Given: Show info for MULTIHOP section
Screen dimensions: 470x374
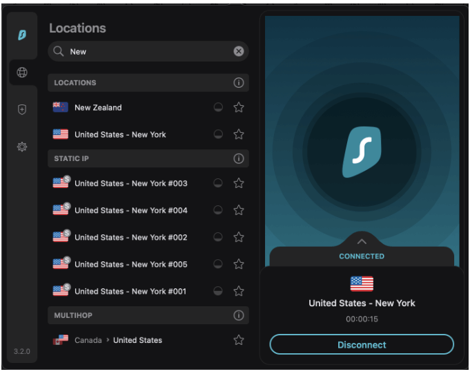Looking at the screenshot, I should pos(239,315).
